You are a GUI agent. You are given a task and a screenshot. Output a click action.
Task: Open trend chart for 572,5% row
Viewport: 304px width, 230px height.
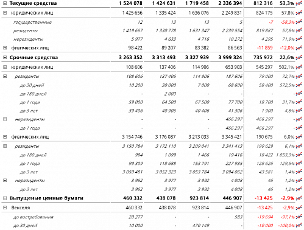click(299, 85)
